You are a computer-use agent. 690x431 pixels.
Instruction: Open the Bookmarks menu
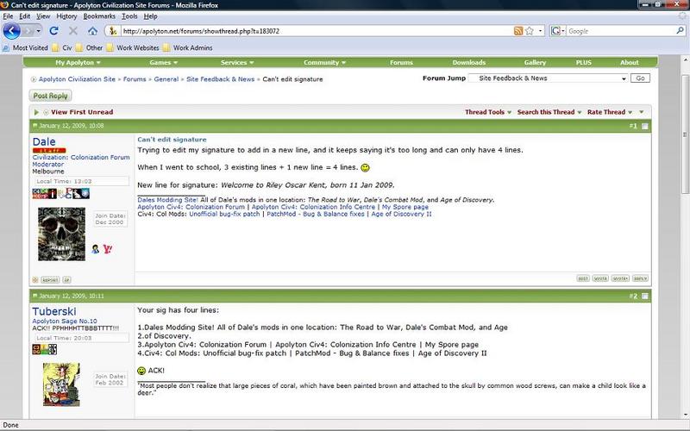click(x=99, y=16)
